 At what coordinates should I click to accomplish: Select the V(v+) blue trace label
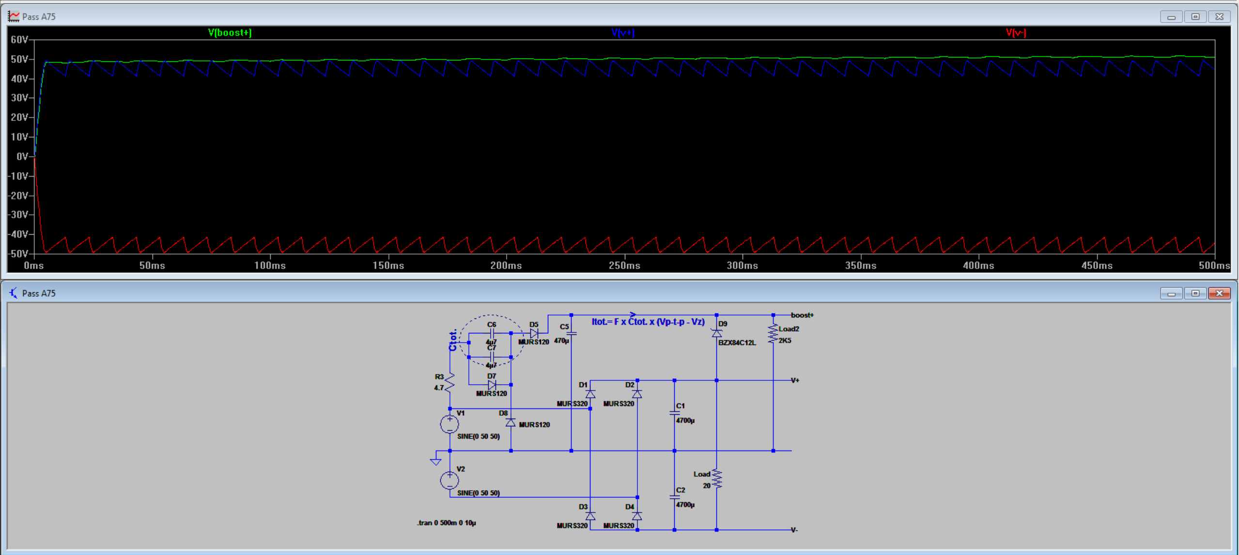(x=623, y=32)
